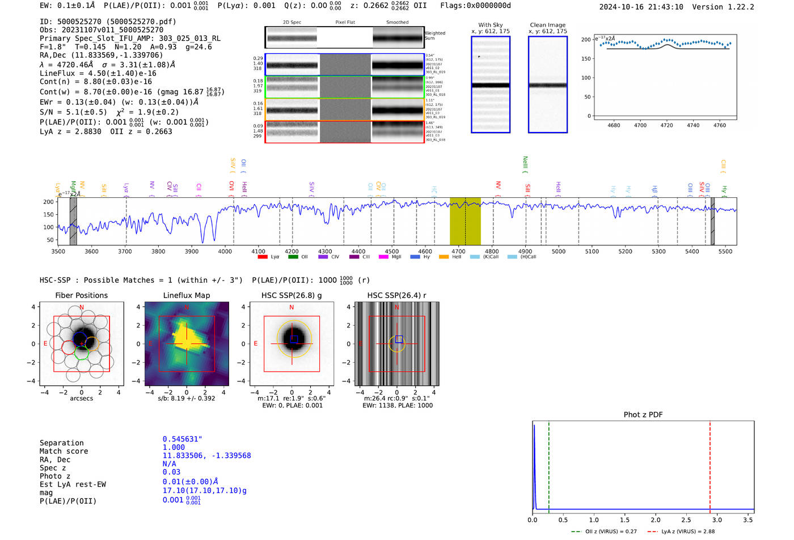Click the Fiber Positions image panel
The image size is (794, 540).
pyautogui.click(x=82, y=344)
